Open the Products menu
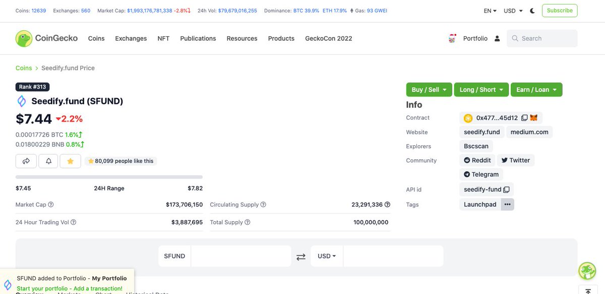This screenshot has height=294, width=605. pyautogui.click(x=281, y=39)
